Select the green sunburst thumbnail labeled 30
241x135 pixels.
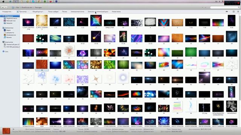pos(191,52)
